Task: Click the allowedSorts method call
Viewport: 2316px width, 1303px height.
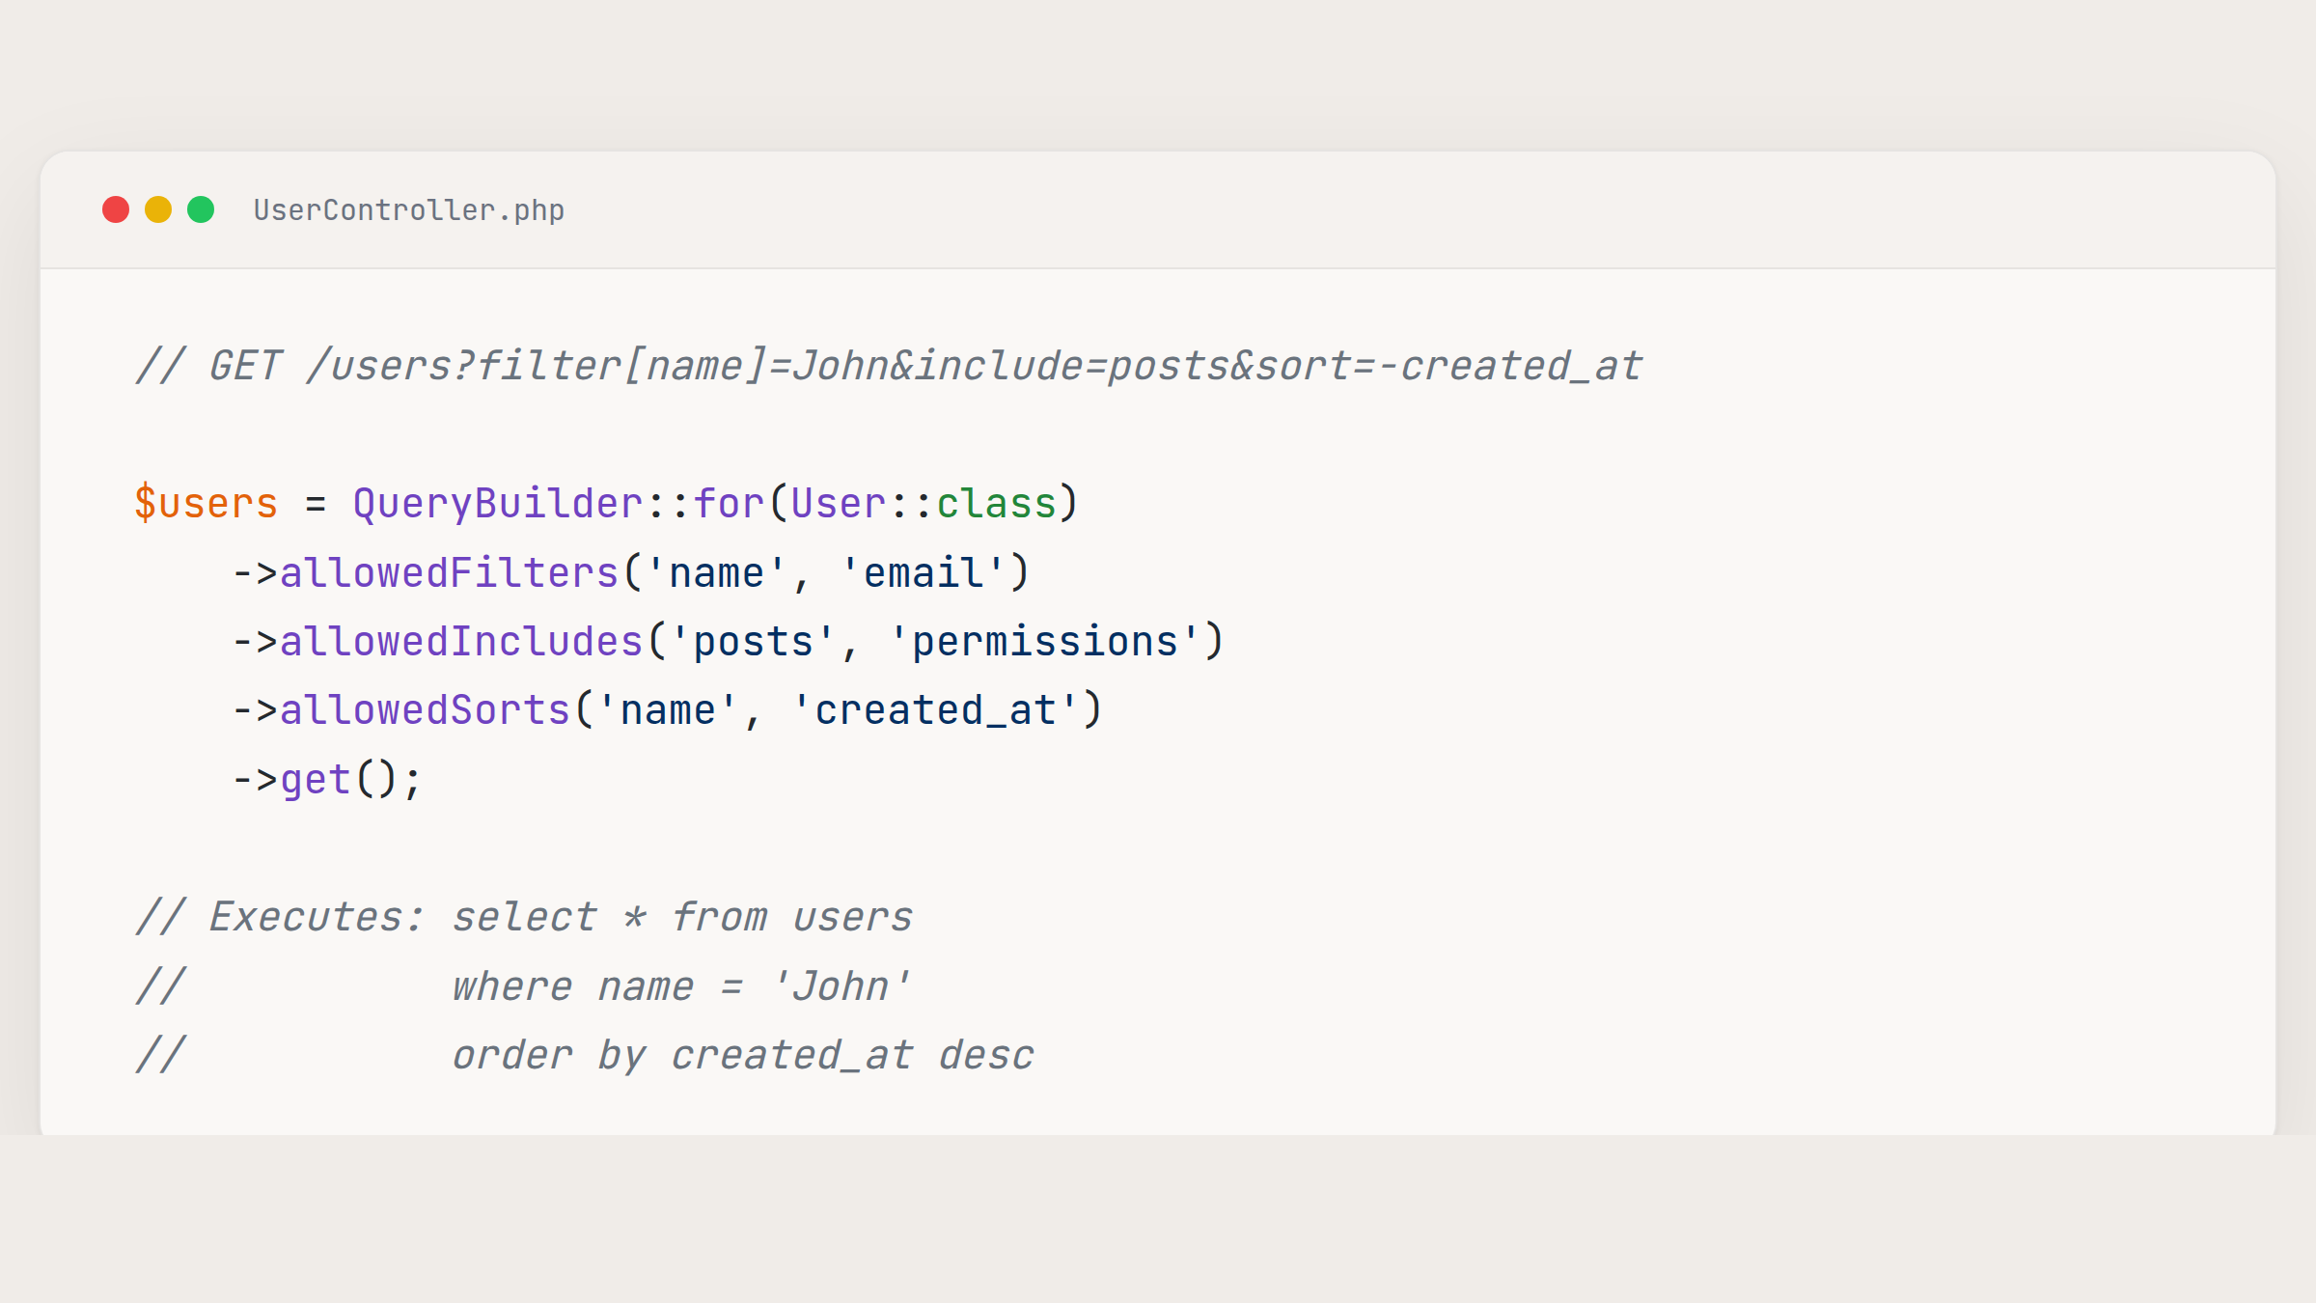Action: coord(425,710)
